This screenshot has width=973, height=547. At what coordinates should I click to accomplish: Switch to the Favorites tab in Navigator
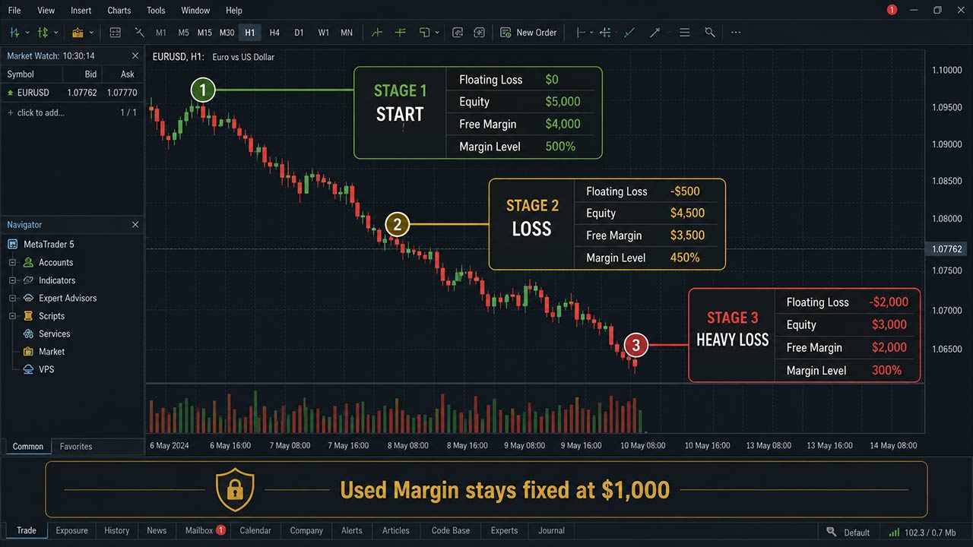(x=76, y=446)
